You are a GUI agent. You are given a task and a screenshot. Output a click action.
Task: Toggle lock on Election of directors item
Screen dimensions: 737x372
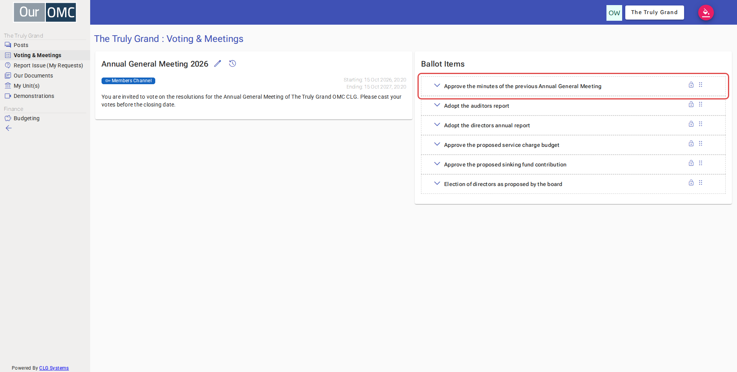click(x=691, y=182)
